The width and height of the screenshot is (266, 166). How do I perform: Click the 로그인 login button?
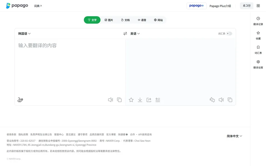point(247,6)
